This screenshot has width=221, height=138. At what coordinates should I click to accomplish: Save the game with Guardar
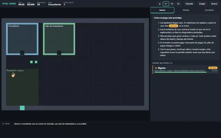coord(189,4)
